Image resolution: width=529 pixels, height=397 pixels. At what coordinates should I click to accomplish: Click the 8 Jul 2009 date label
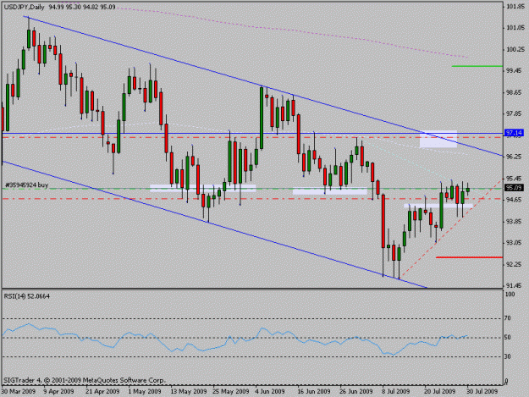click(x=396, y=391)
